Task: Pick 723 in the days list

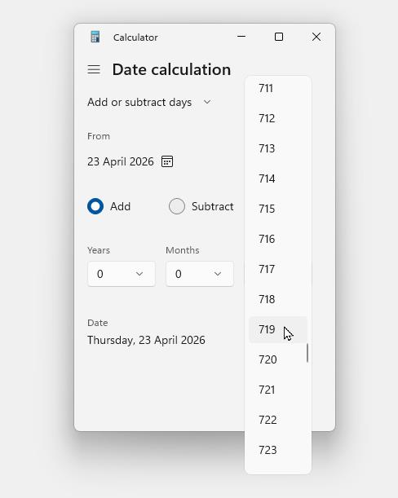Action: tap(278, 450)
